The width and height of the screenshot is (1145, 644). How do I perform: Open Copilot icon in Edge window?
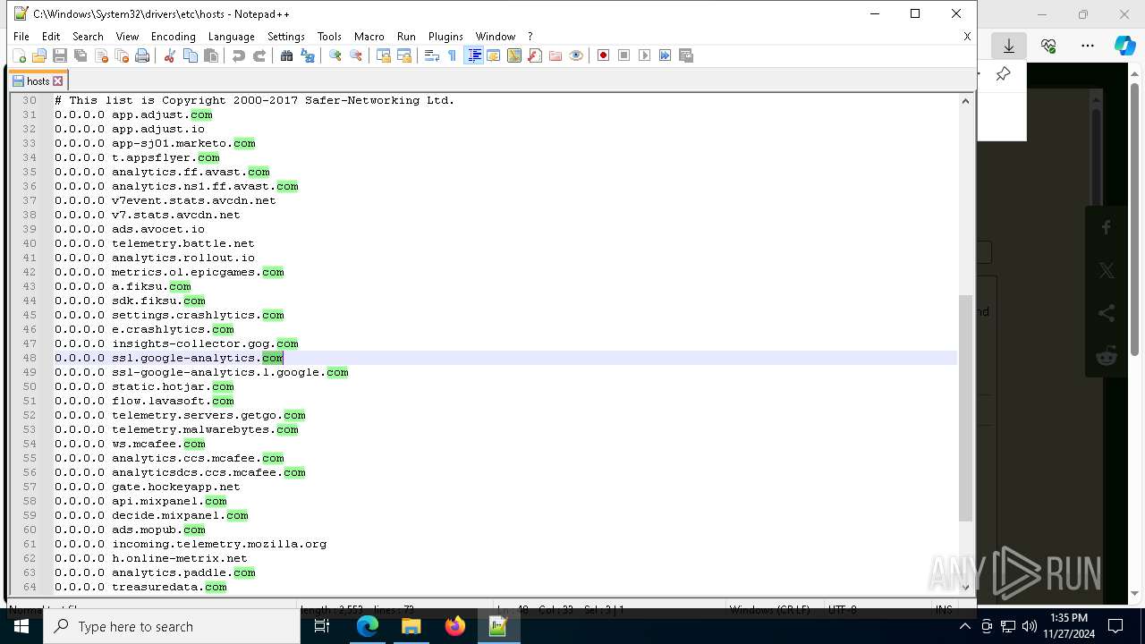(1124, 46)
